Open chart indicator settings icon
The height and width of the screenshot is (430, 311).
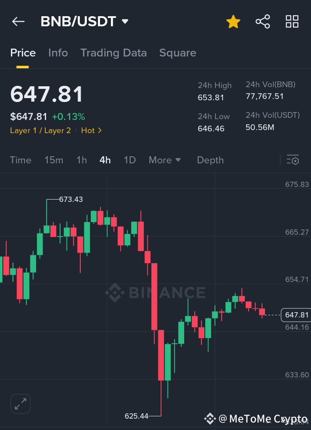[x=293, y=160]
